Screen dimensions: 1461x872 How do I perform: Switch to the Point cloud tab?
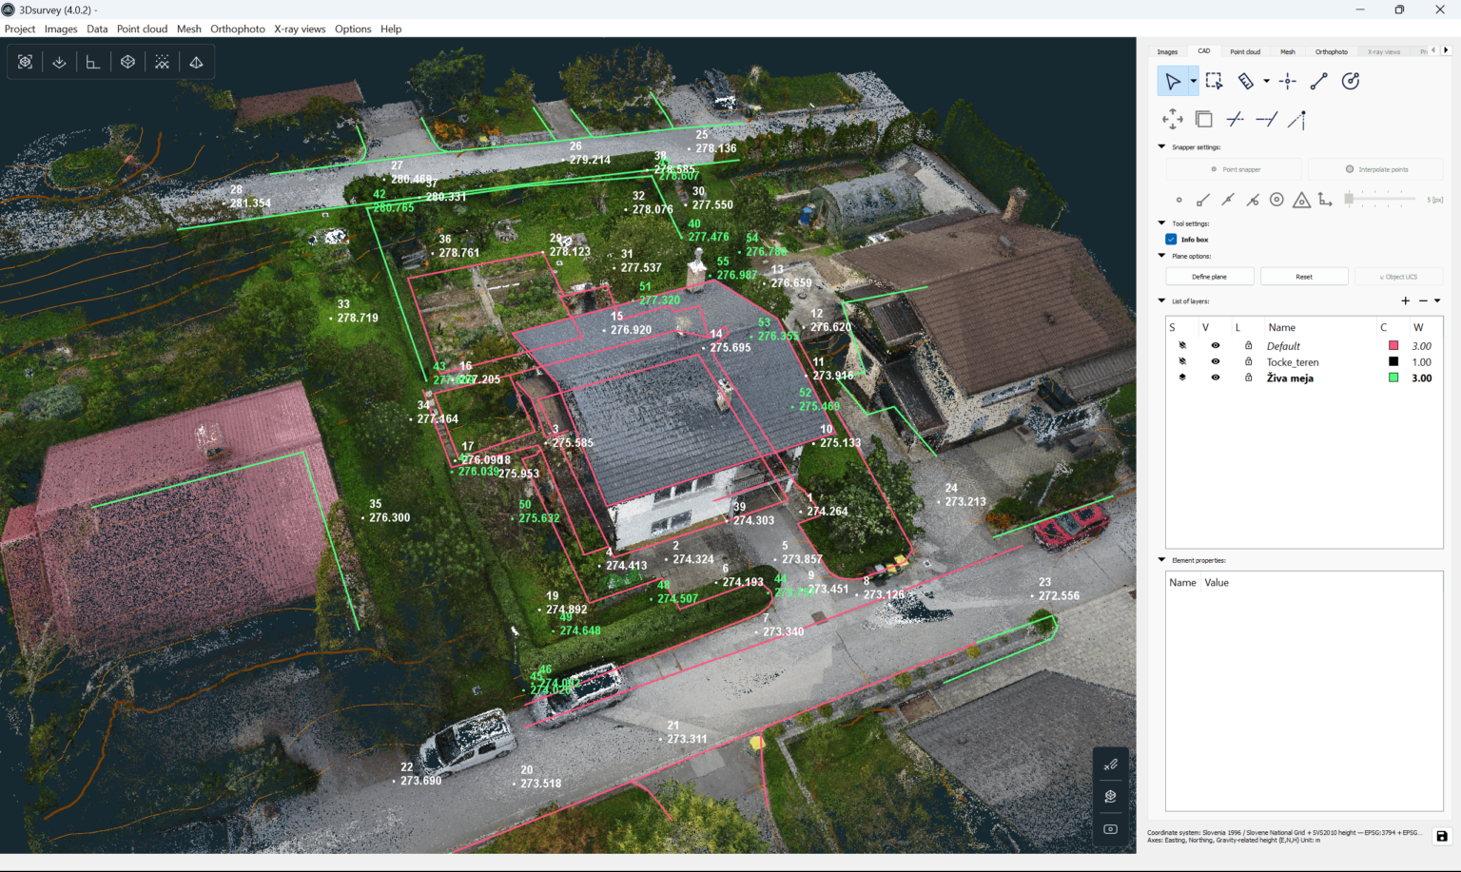tap(1244, 51)
